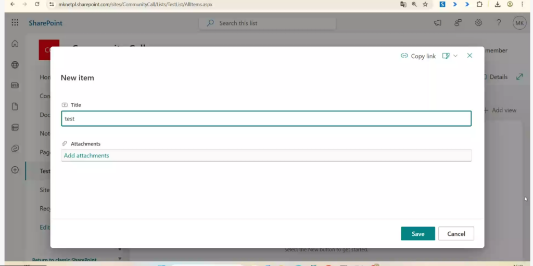
Task: Click the Title text field
Action: click(x=266, y=118)
